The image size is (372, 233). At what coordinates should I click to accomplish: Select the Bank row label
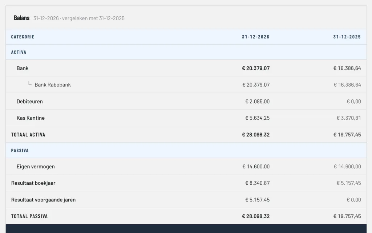23,68
